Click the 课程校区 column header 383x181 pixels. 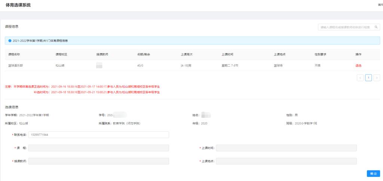(x=61, y=55)
